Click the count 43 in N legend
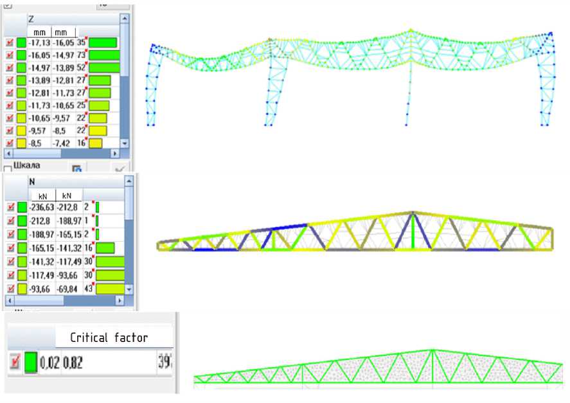The height and width of the screenshot is (403, 570). click(88, 289)
